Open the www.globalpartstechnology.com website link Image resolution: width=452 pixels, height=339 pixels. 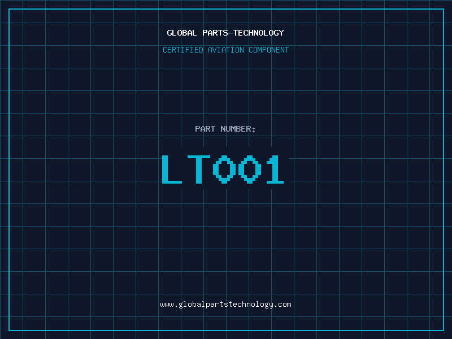point(225,305)
